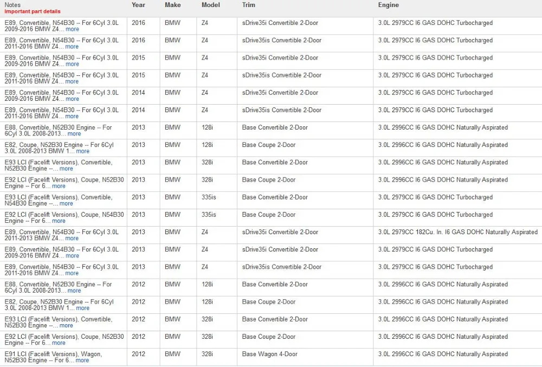Click the Notes column header

point(12,5)
